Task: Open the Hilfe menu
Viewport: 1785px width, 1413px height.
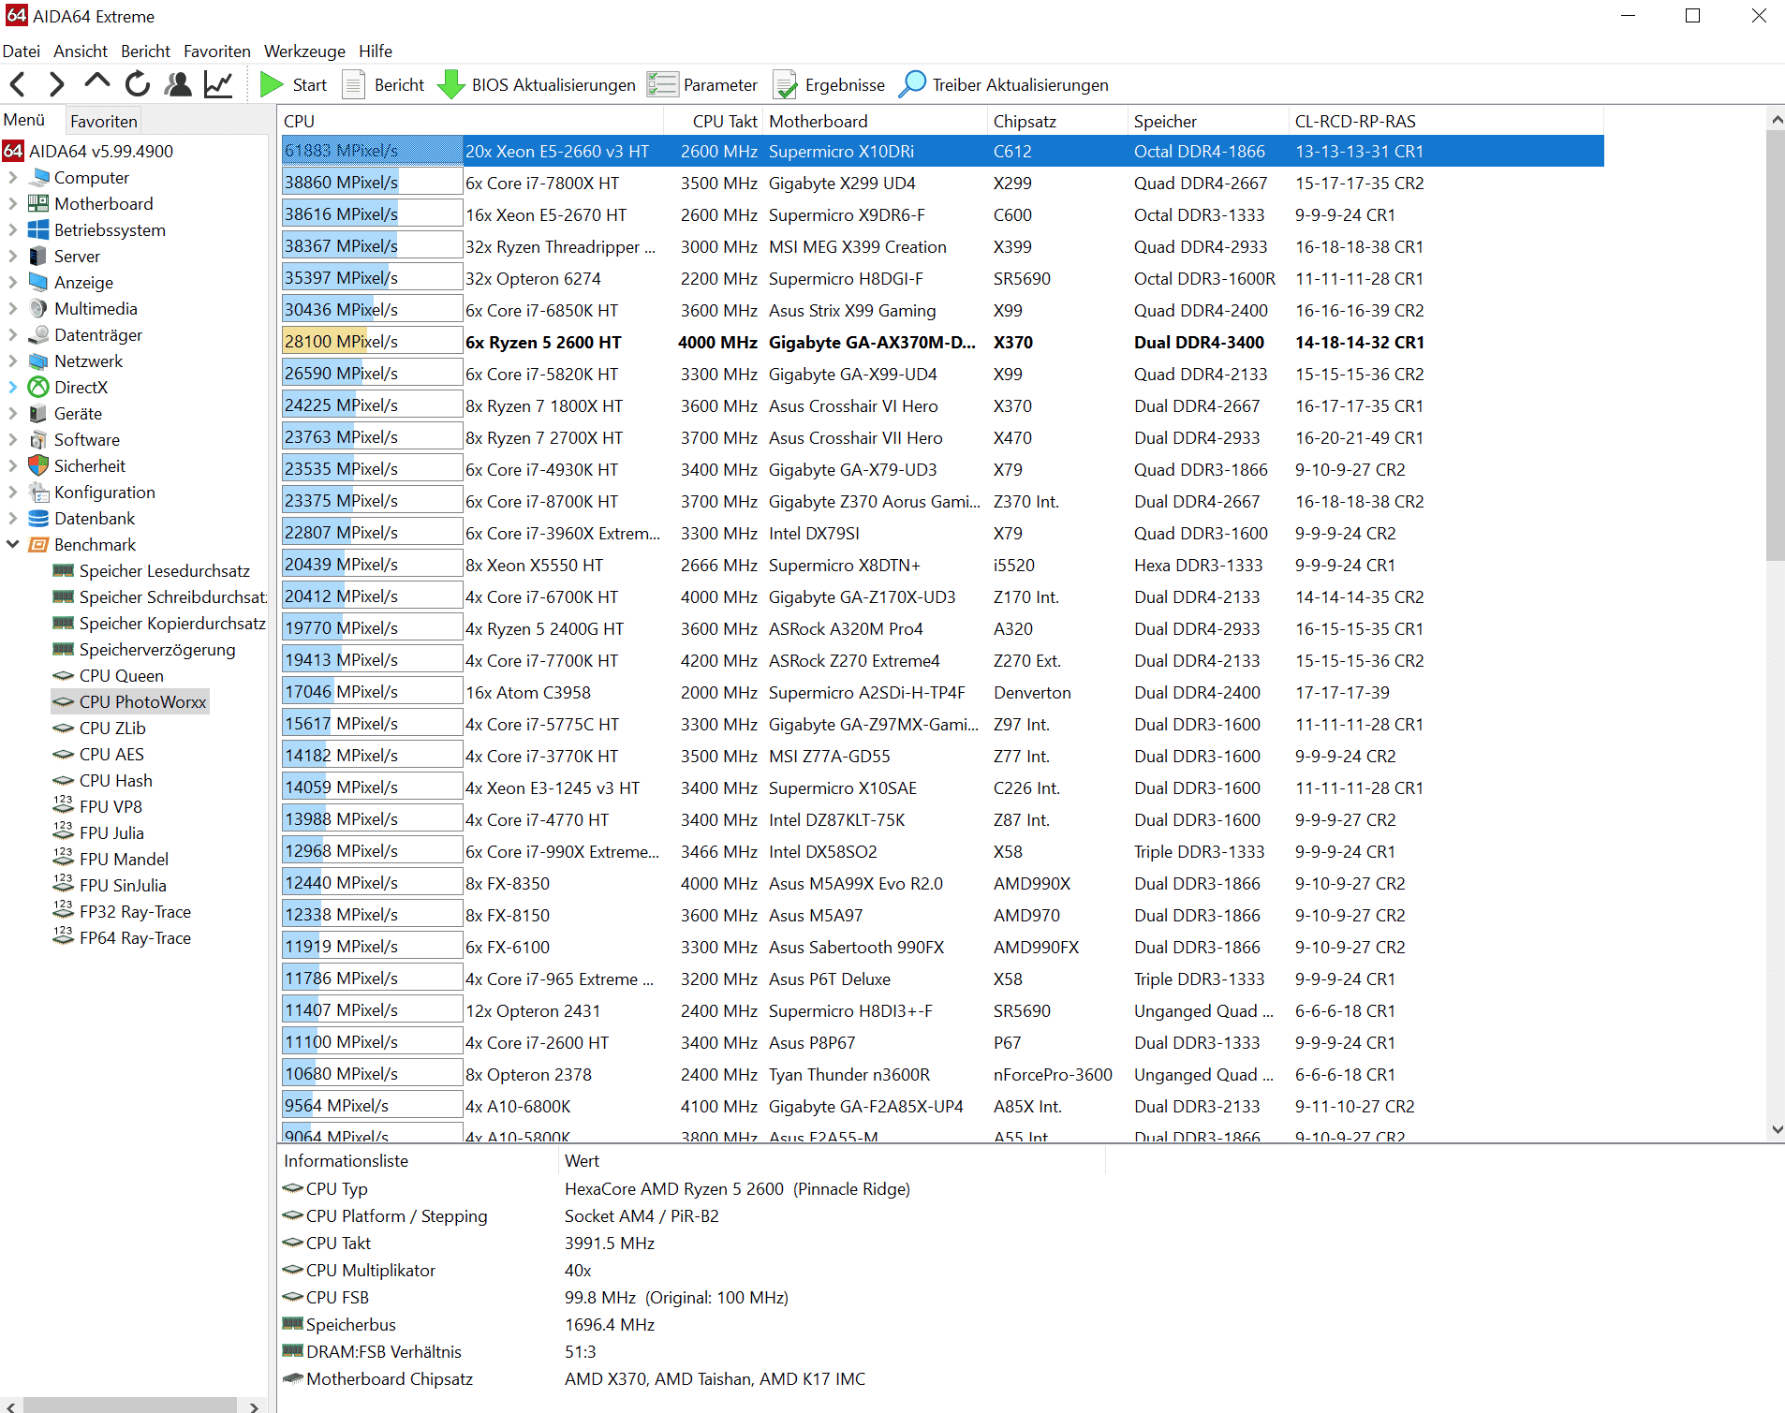Action: (x=376, y=51)
